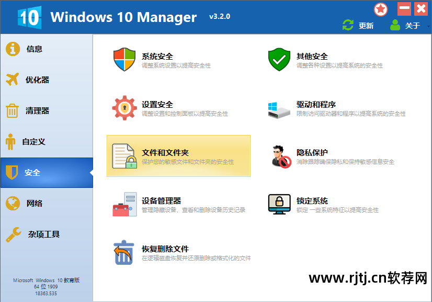Switch to the 杂项工具 tab label
This screenshot has width=432, height=302.
coord(44,234)
